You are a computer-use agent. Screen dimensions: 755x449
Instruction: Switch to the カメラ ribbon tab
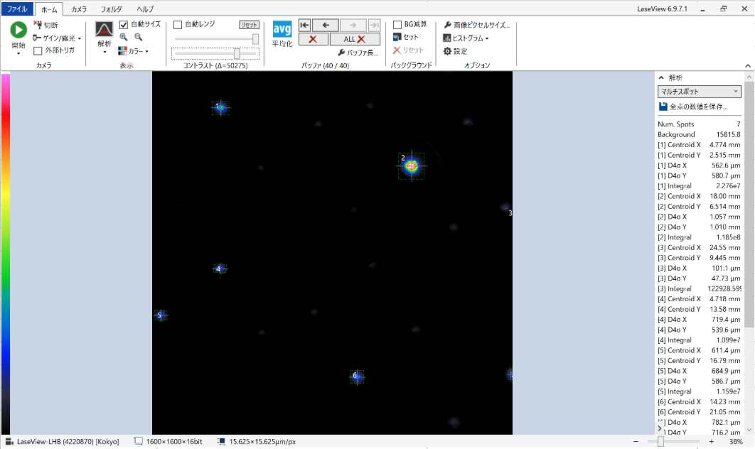[x=79, y=9]
